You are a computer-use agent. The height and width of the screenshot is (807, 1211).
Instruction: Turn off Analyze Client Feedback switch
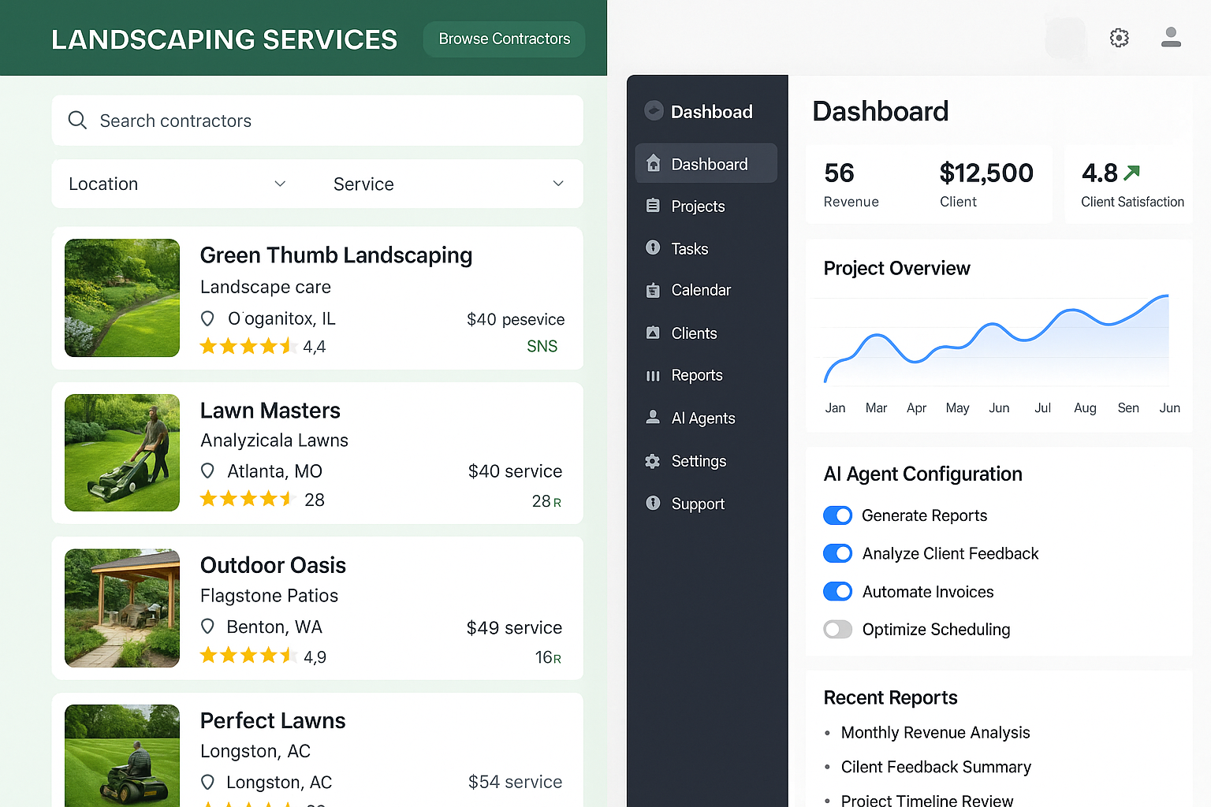(837, 553)
